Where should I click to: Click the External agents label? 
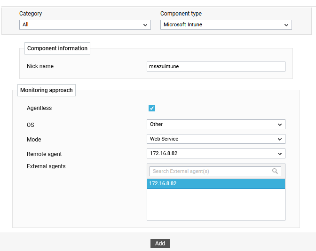pos(46,166)
